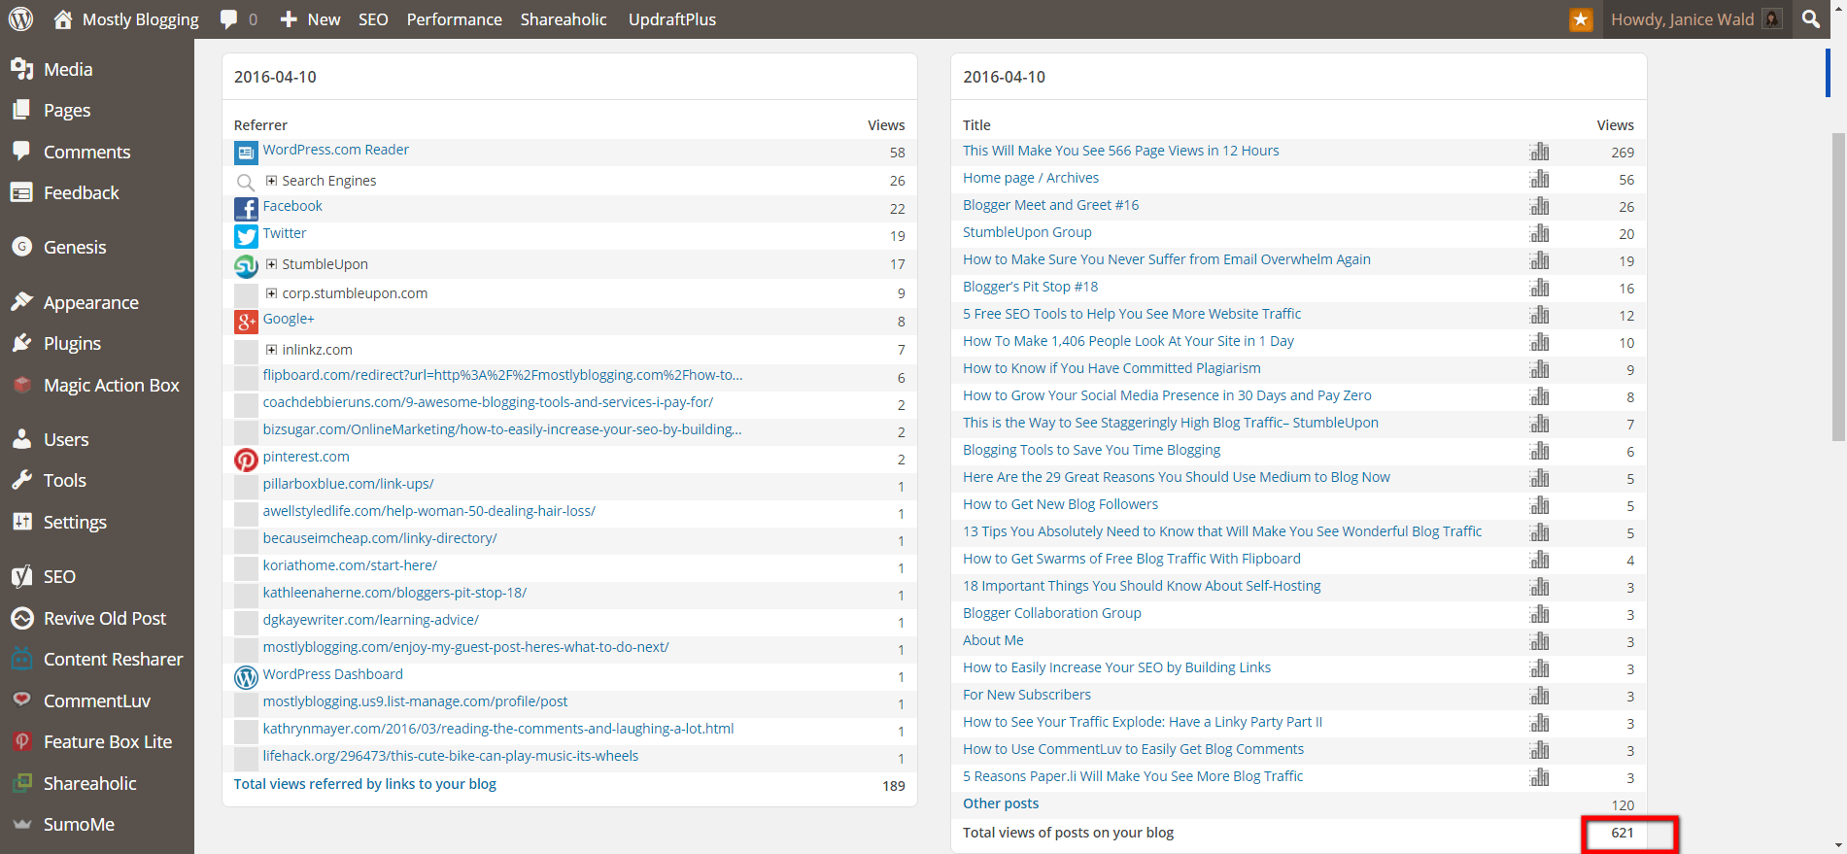The image size is (1847, 854).
Task: Click the Facebook referrer icon
Action: coord(246,209)
